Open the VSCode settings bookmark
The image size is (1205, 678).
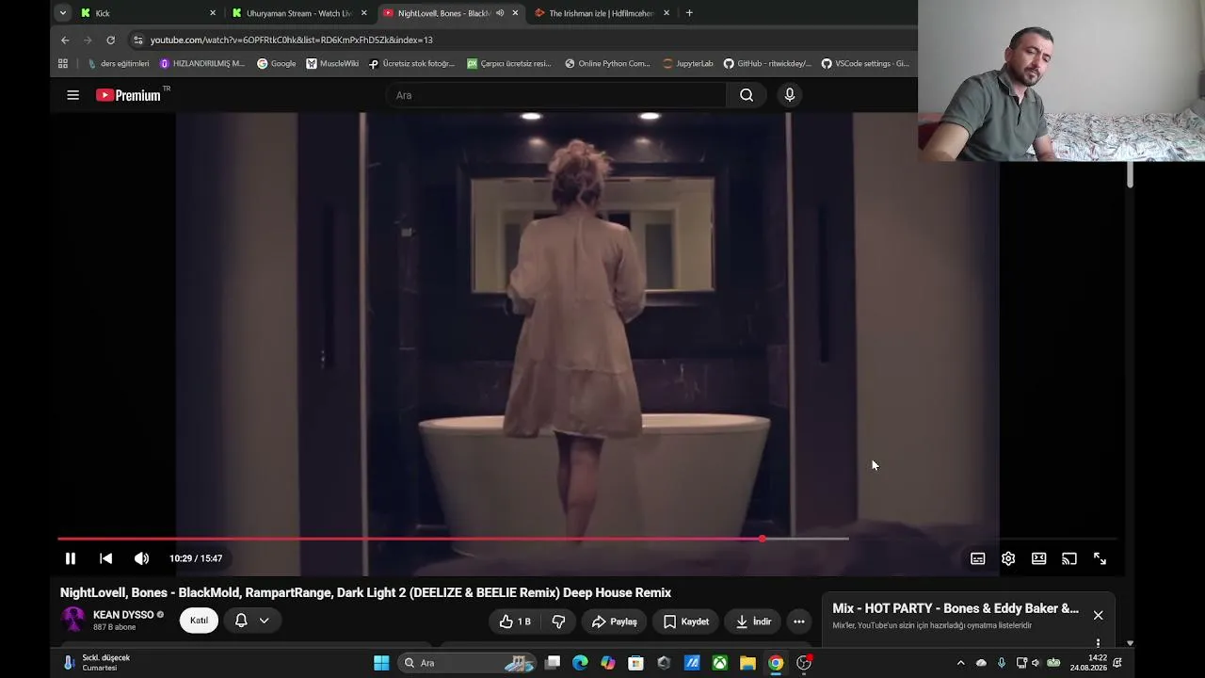pos(865,64)
